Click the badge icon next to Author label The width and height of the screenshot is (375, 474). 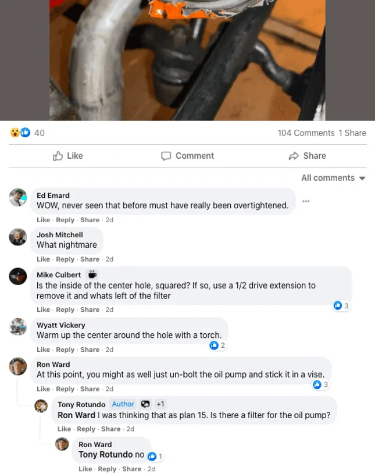145,404
